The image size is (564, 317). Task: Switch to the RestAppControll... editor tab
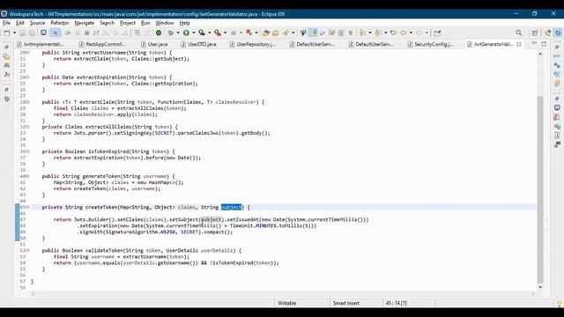click(x=102, y=44)
